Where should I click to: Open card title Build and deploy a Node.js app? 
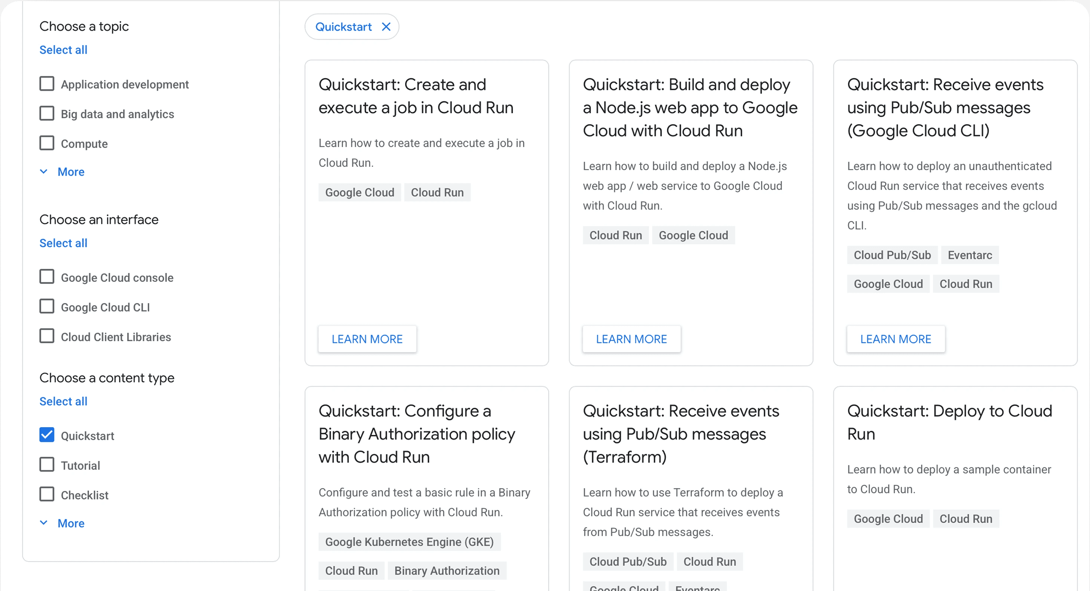[690, 108]
